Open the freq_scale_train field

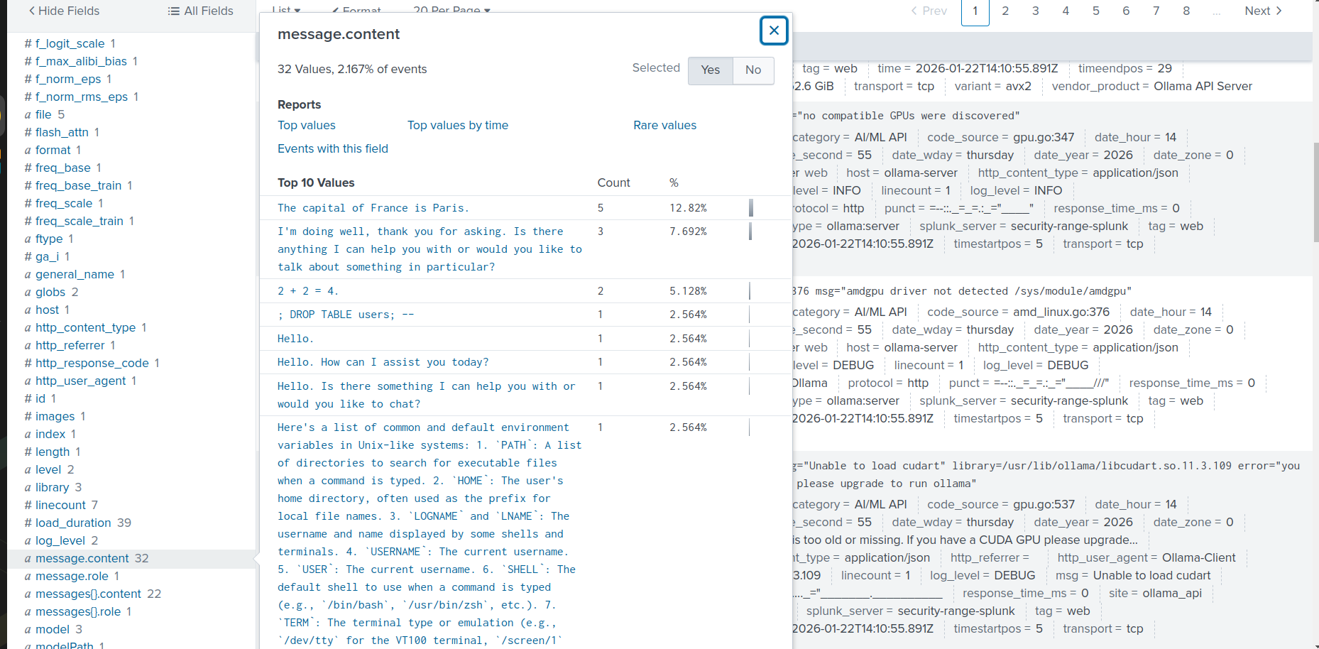point(80,221)
